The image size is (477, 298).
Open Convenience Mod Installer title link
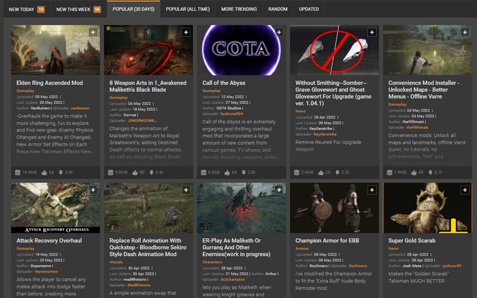pos(424,90)
